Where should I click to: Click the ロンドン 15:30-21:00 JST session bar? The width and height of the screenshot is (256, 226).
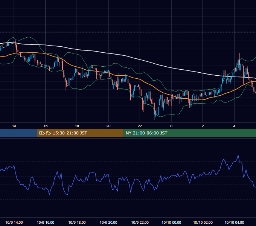tap(80, 133)
